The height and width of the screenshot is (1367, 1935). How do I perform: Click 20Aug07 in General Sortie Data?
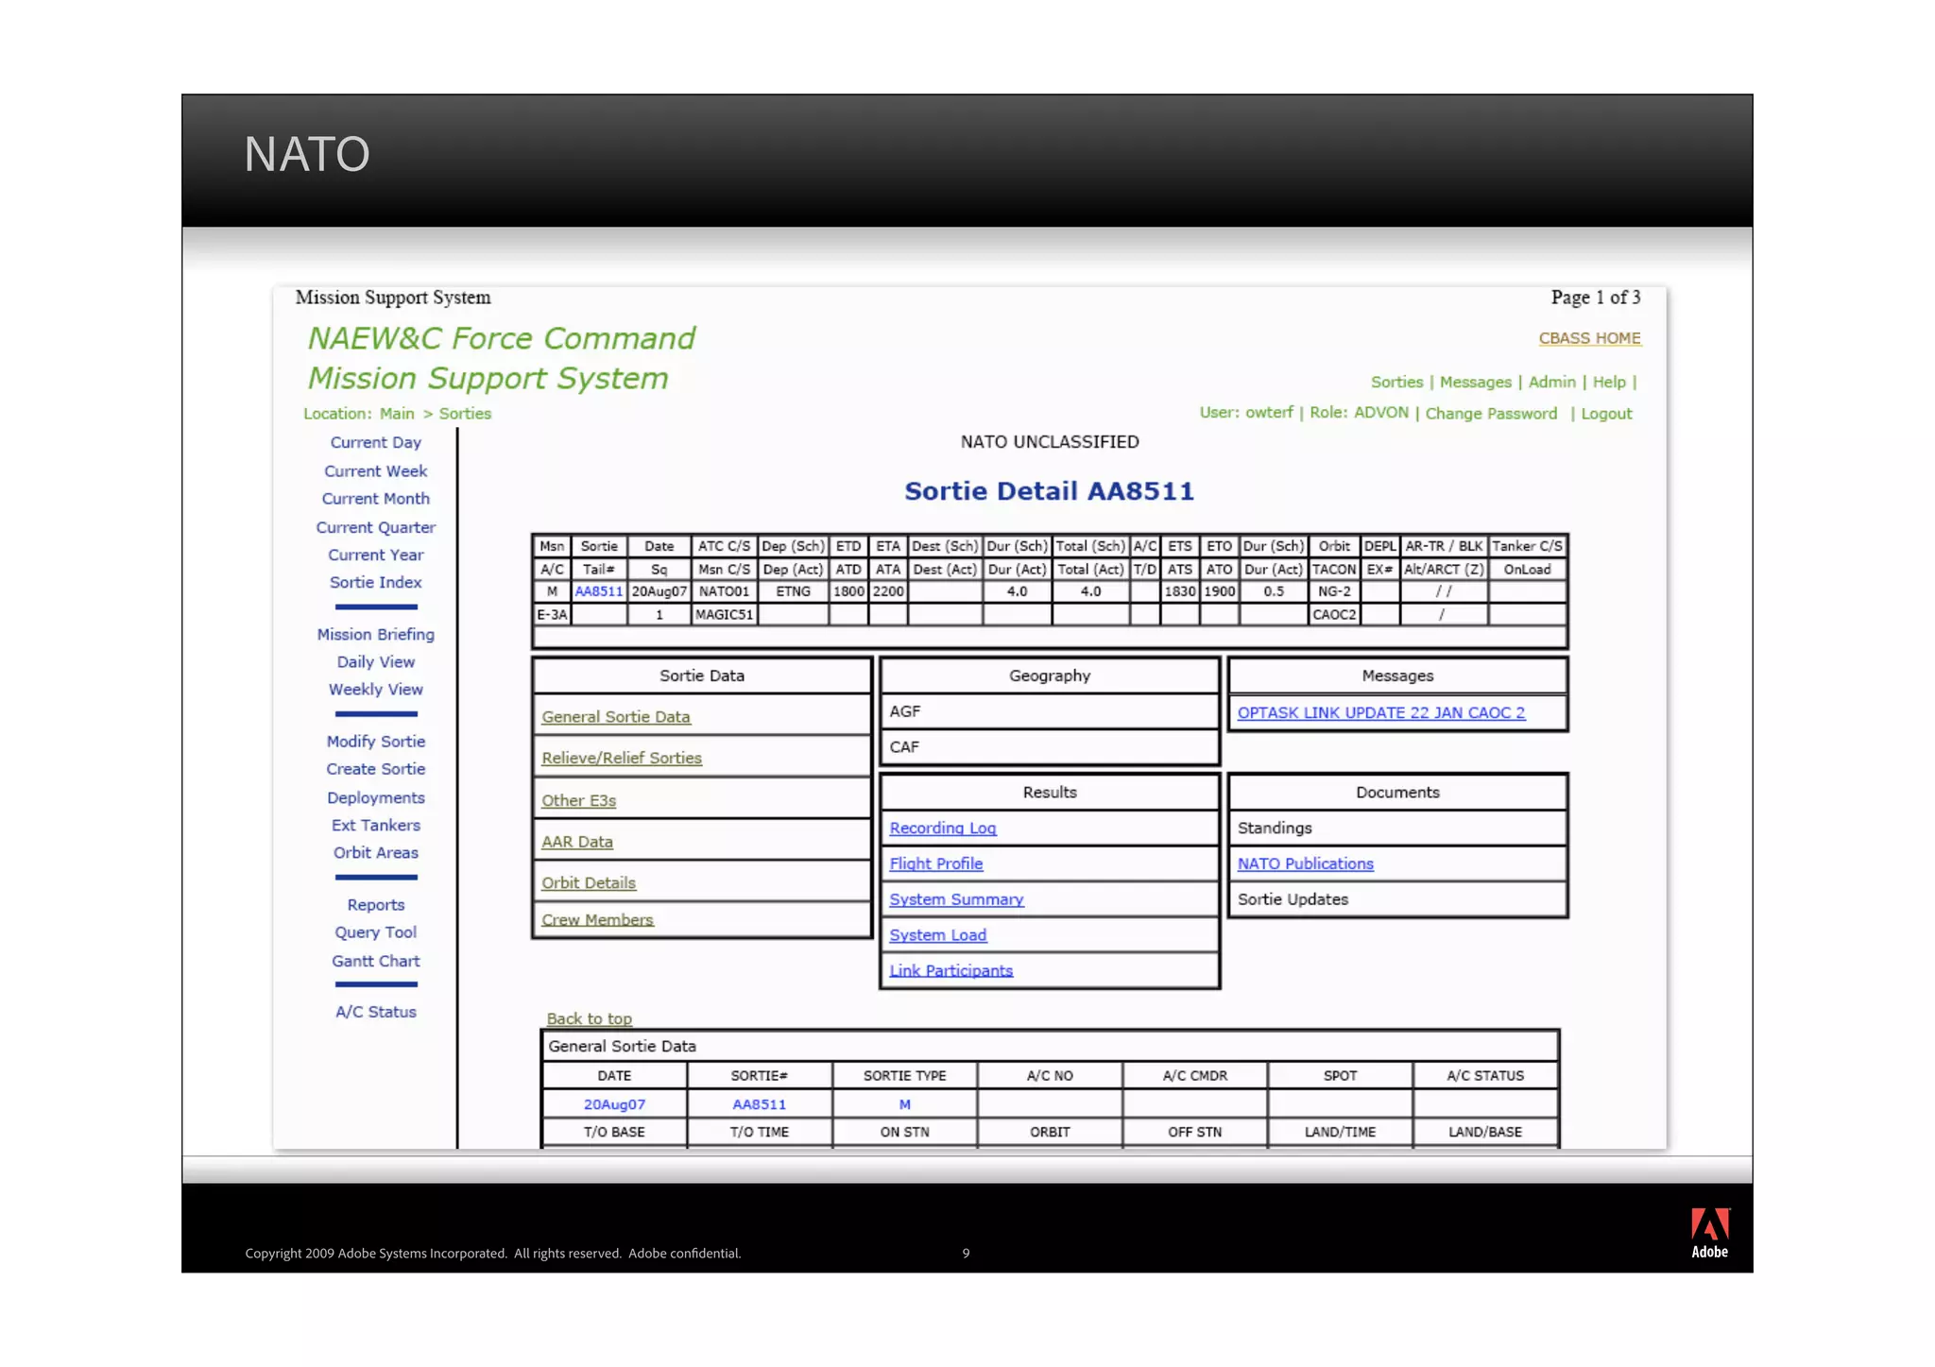click(x=614, y=1104)
